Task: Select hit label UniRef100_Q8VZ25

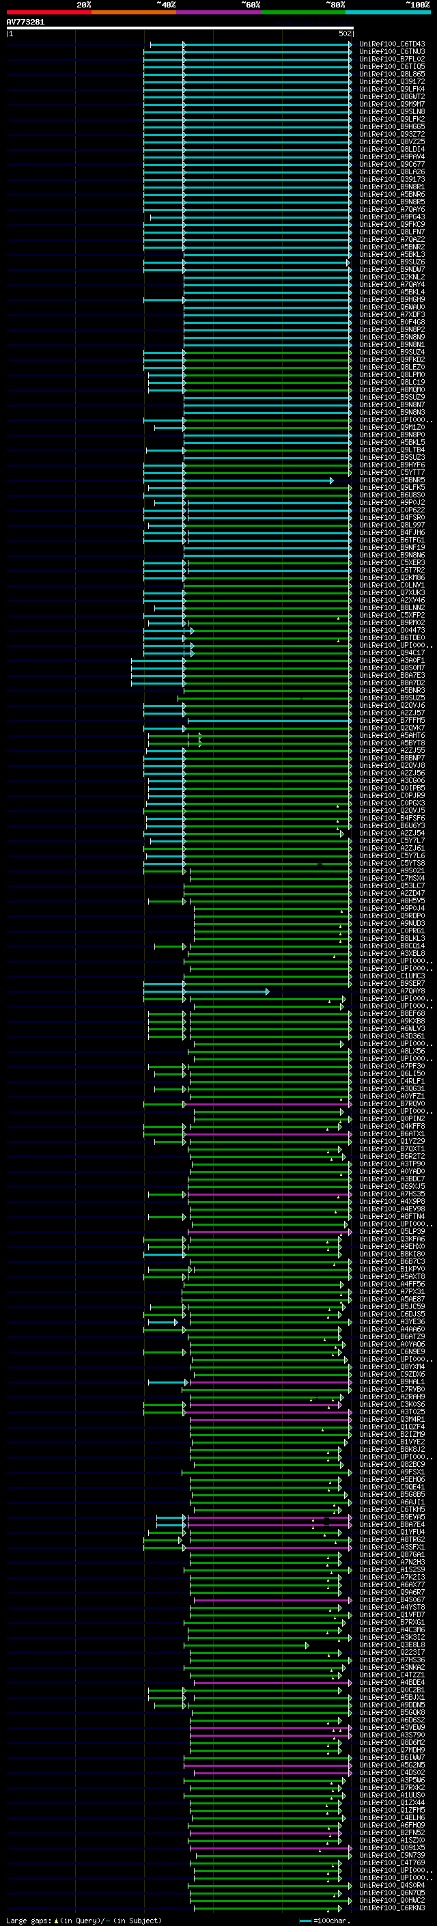Action: 392,142
